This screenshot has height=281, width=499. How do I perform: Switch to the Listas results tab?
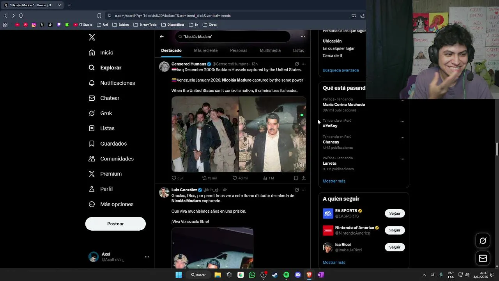pyautogui.click(x=298, y=50)
